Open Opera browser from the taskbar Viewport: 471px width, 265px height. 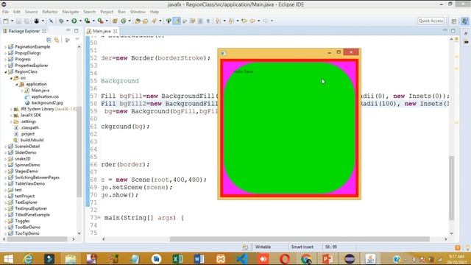tap(285, 258)
